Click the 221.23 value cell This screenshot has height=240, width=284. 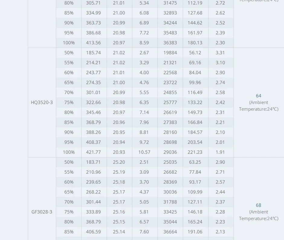click(195, 152)
